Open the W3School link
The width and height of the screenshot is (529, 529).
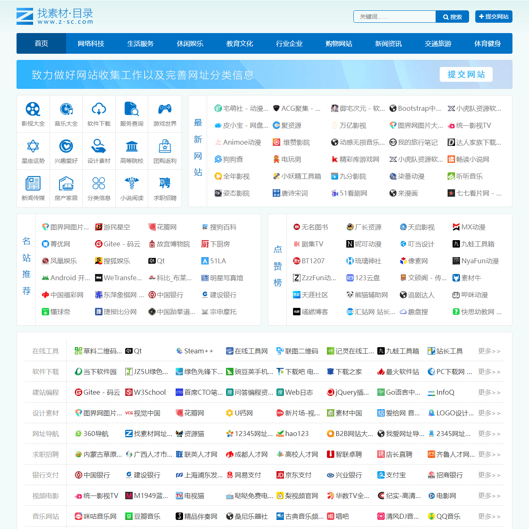click(x=145, y=392)
